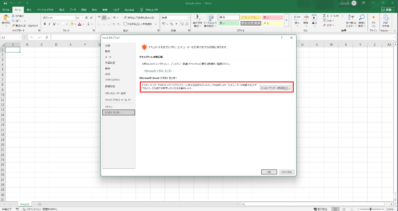Click the Increase Font Size icon

pyautogui.click(x=87, y=18)
